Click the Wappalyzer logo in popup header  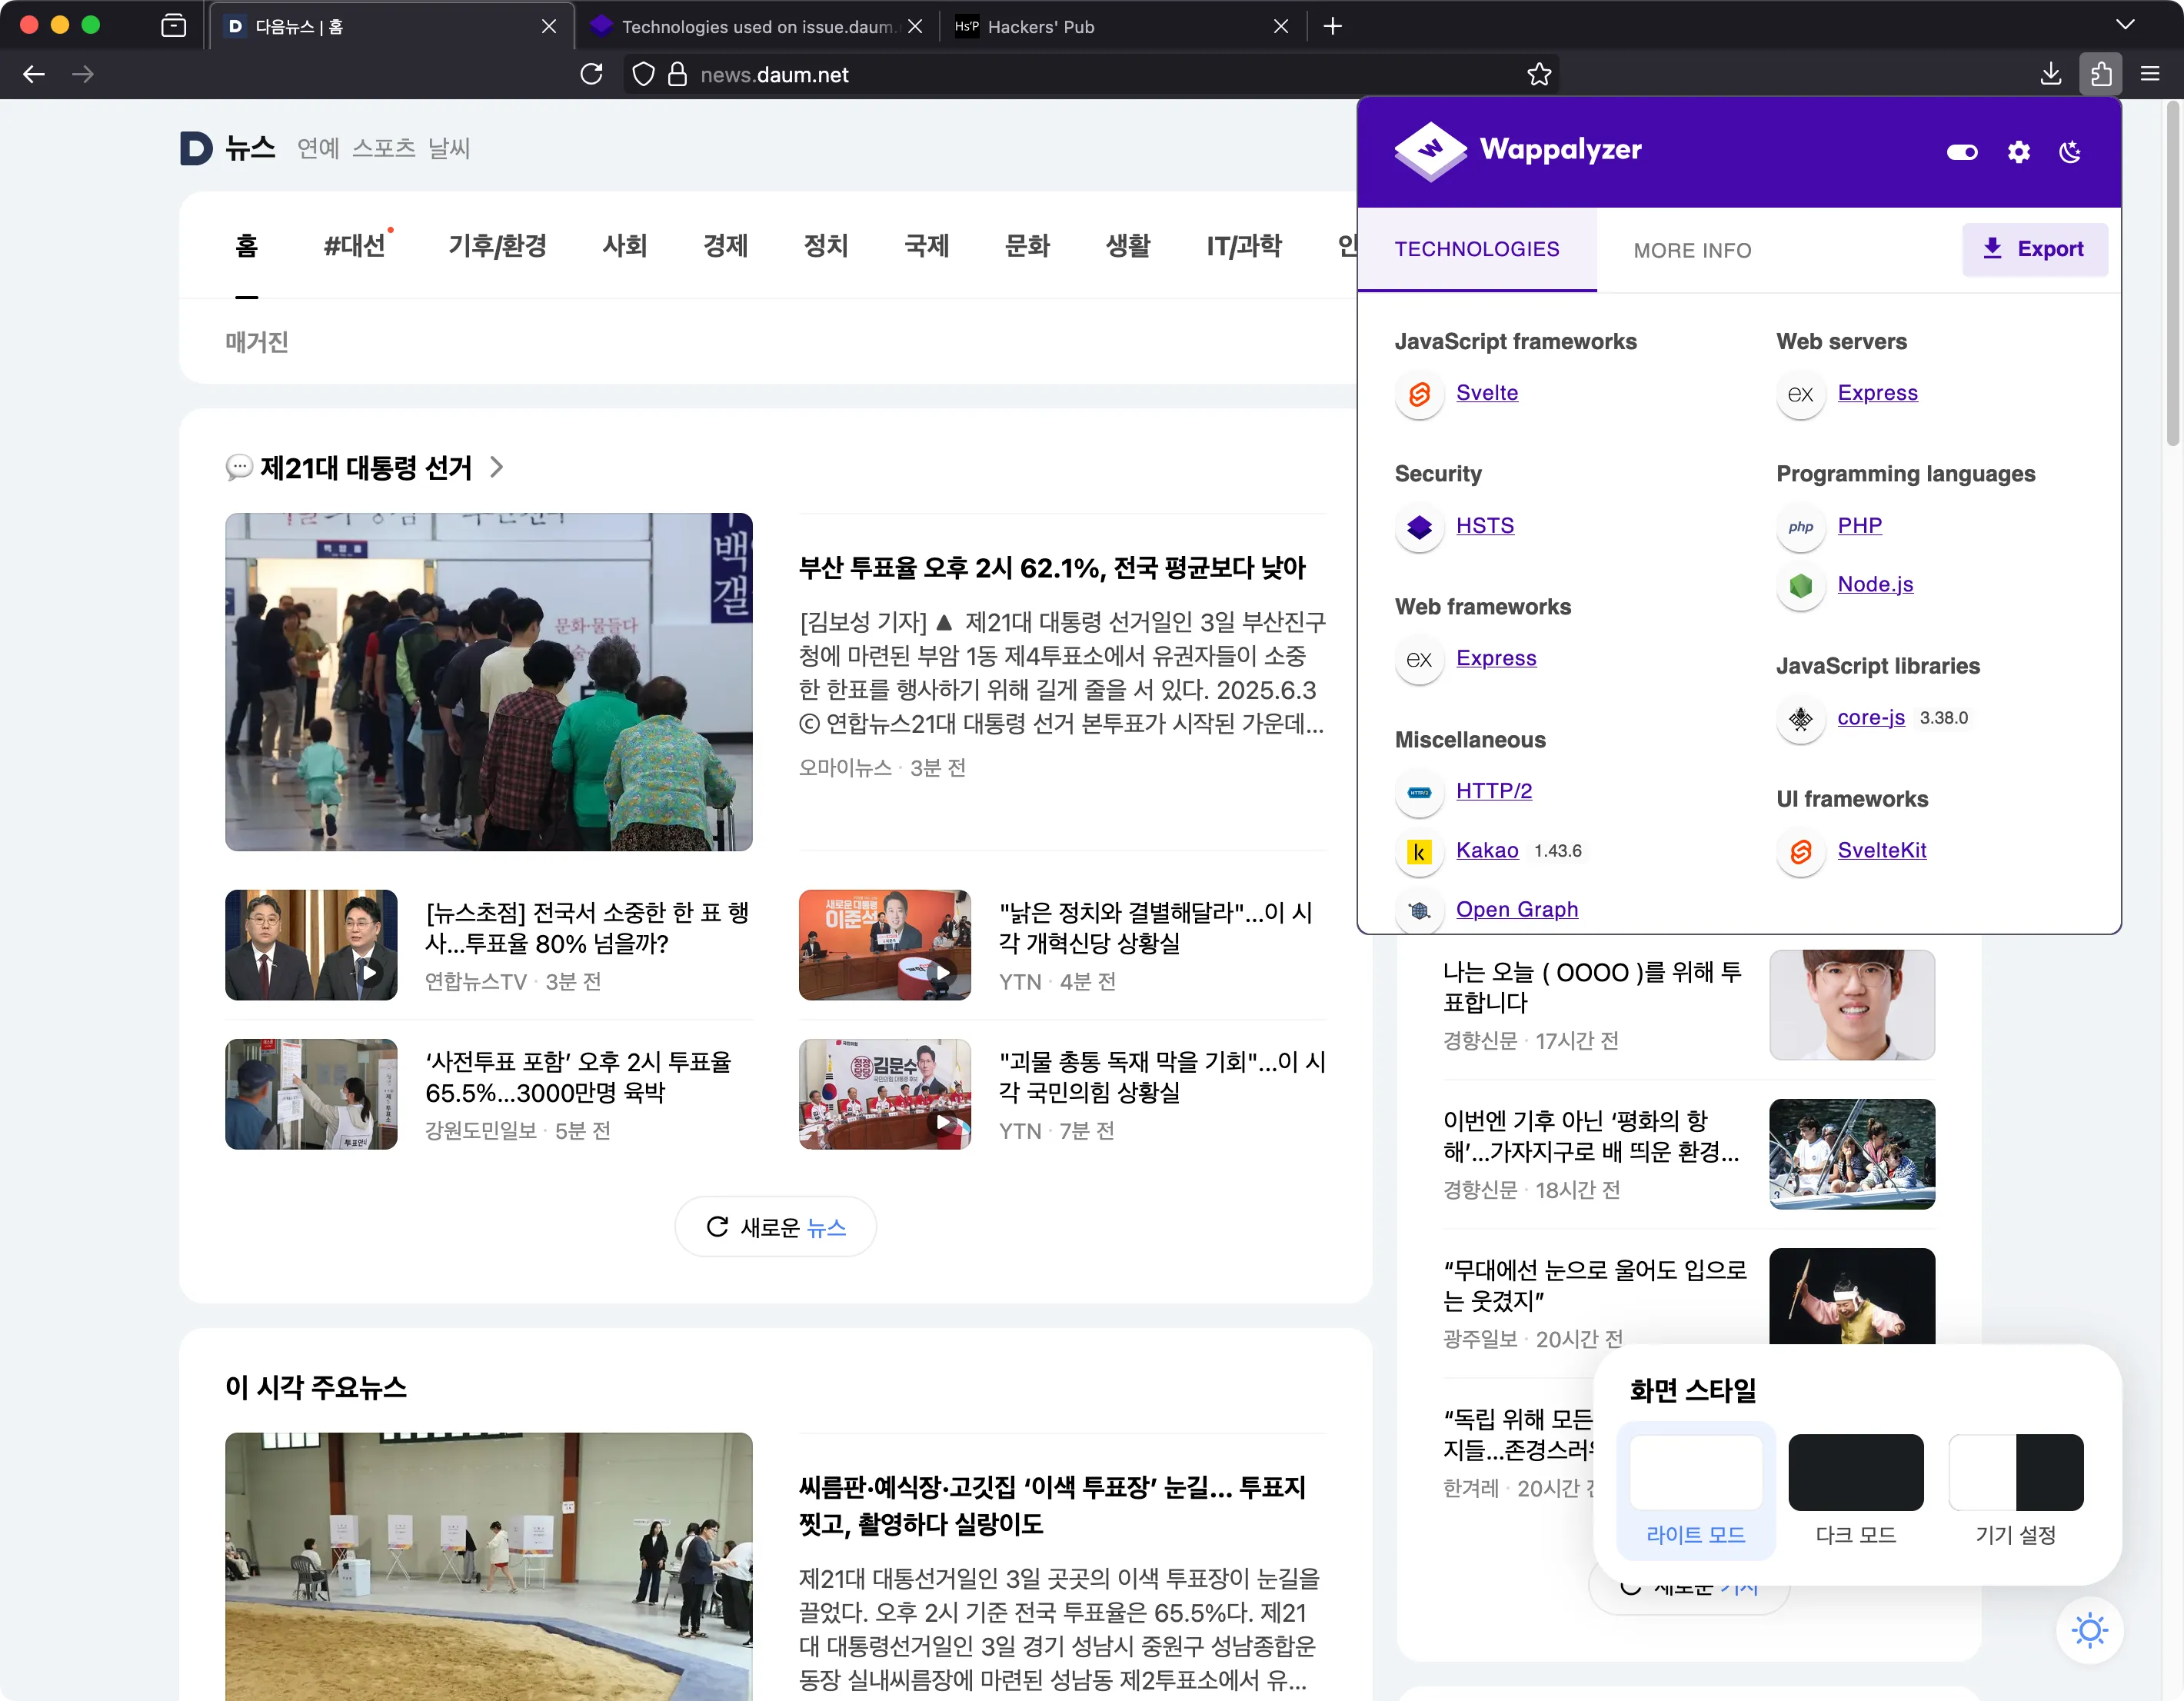pos(1517,150)
